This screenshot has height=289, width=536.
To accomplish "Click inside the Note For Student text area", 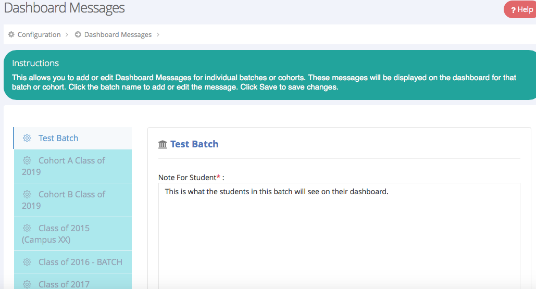I will pos(339,234).
